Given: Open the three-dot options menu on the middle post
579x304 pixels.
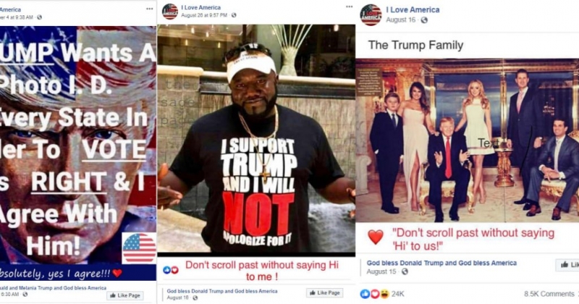Looking at the screenshot, I should pyautogui.click(x=349, y=7).
